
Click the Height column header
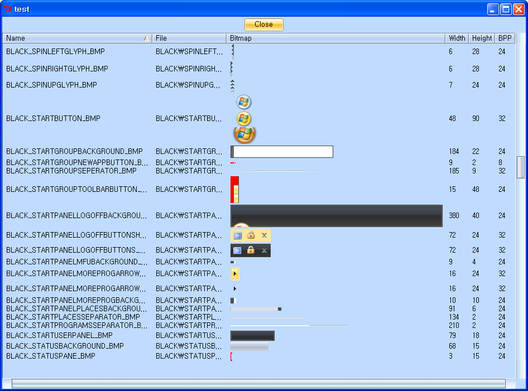click(x=482, y=38)
